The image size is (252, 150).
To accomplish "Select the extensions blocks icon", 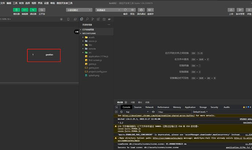I will click(98, 19).
